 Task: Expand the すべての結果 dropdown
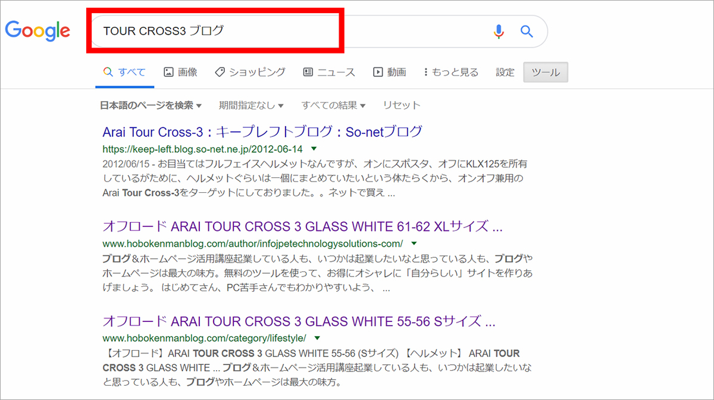click(x=333, y=105)
